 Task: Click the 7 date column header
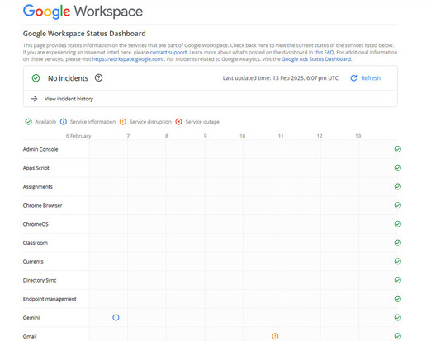[128, 136]
